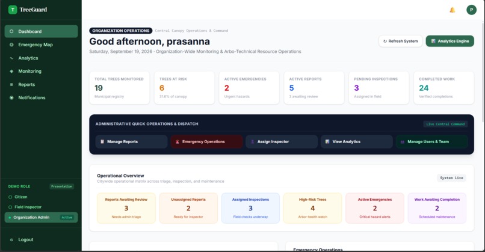485x252 pixels.
Task: Open the user avatar P menu
Action: (x=471, y=10)
